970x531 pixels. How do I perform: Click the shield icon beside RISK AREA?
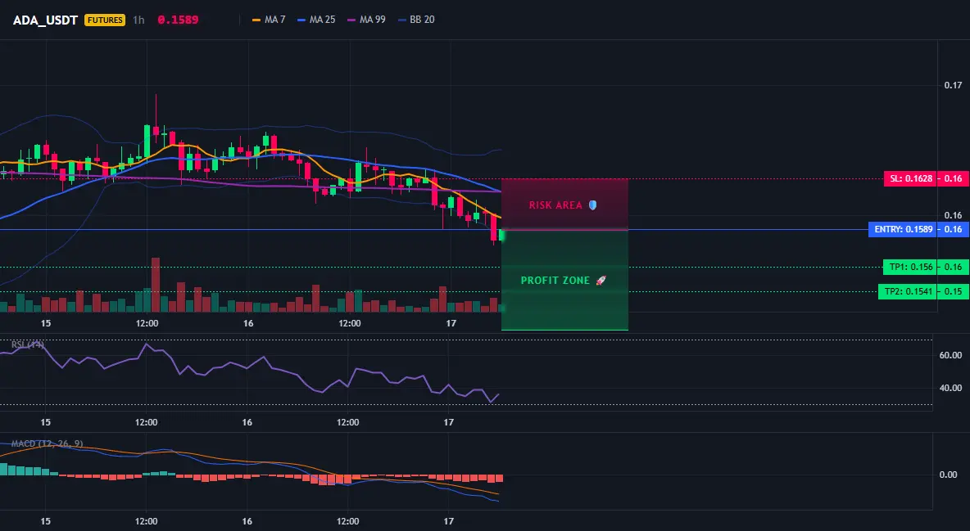(x=592, y=205)
